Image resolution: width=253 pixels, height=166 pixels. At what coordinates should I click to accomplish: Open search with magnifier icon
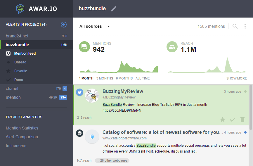click(x=235, y=26)
